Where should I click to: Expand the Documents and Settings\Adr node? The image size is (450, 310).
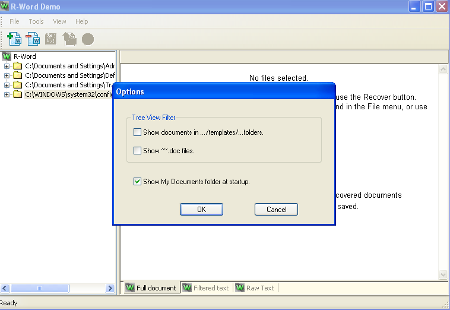[7, 66]
